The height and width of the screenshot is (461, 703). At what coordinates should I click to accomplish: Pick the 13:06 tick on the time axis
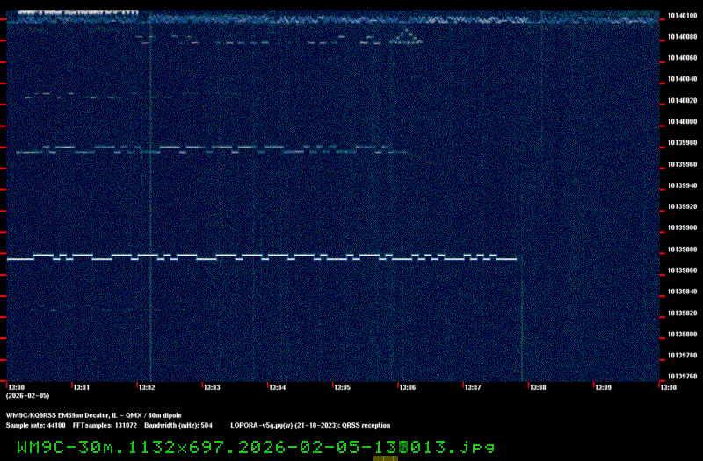tap(406, 387)
